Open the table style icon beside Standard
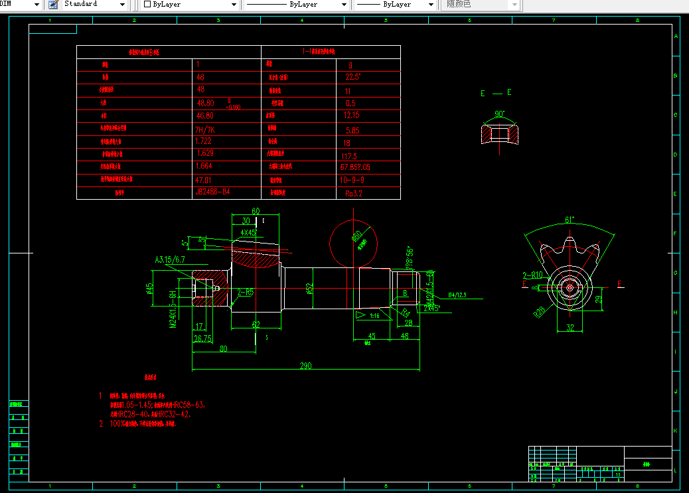This screenshot has height=493, width=689. [x=53, y=5]
